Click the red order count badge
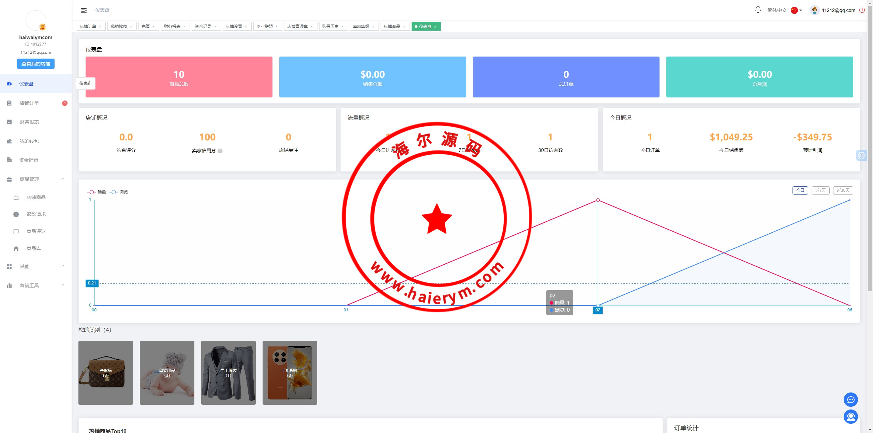This screenshot has width=873, height=433. tap(65, 103)
